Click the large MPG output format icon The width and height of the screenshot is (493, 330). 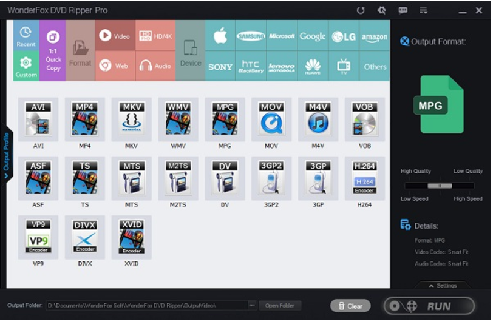pyautogui.click(x=439, y=104)
